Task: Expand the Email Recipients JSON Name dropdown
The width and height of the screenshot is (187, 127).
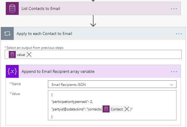Action: pos(171,84)
